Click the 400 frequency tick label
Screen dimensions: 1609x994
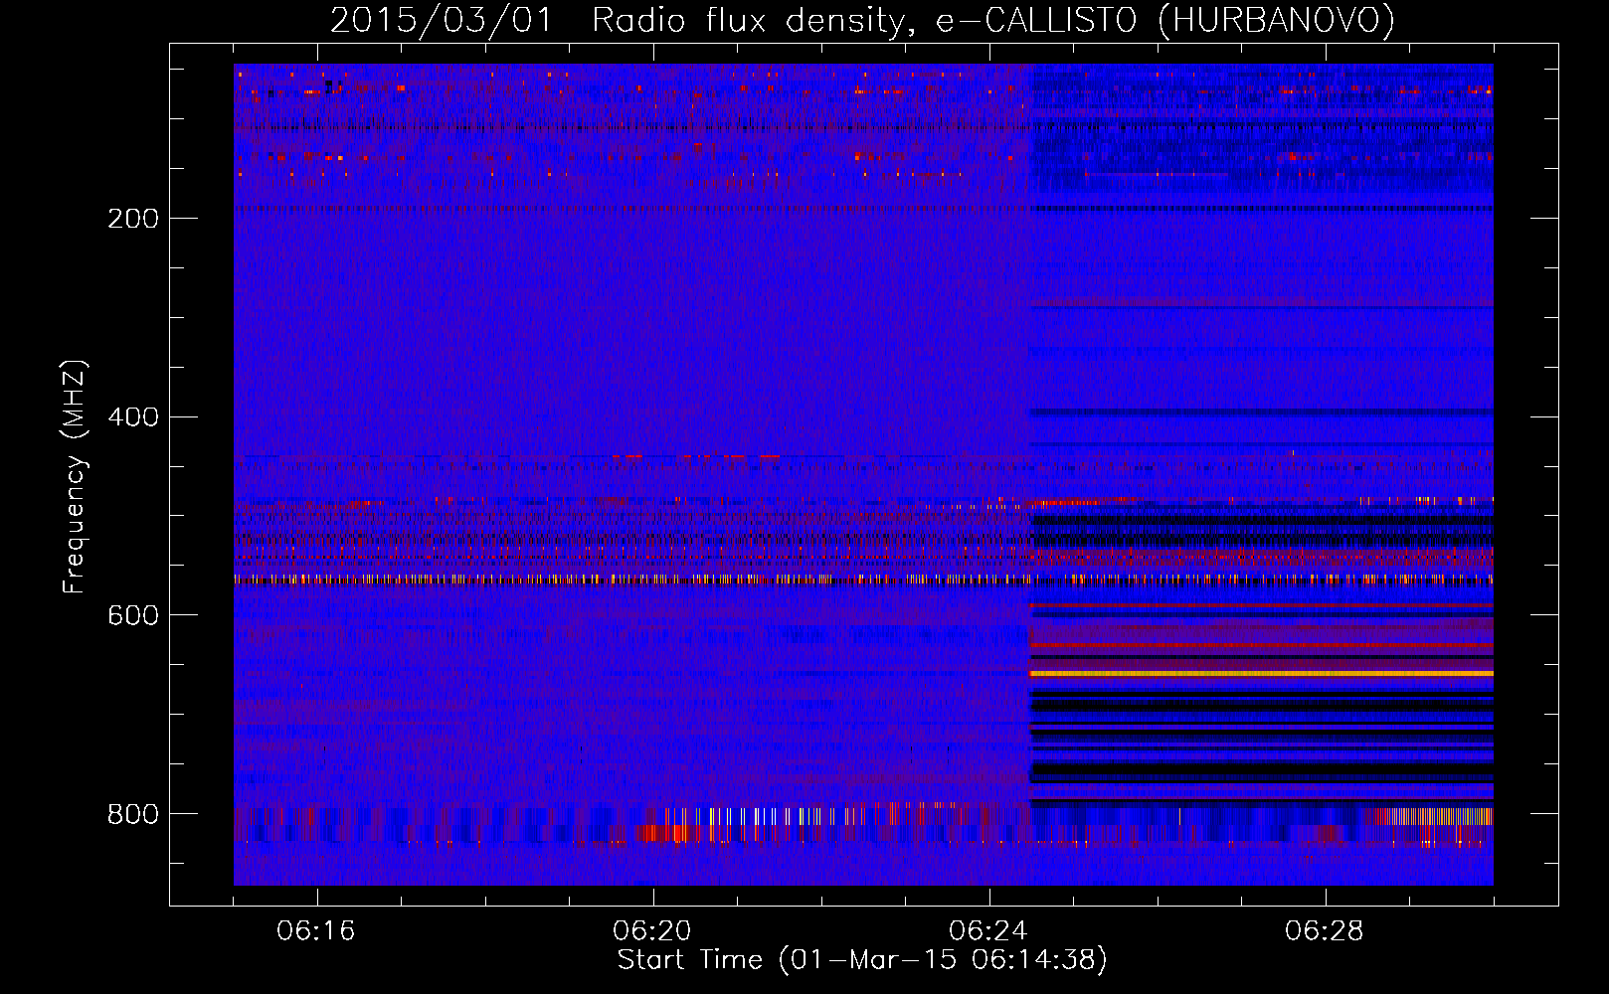point(133,417)
